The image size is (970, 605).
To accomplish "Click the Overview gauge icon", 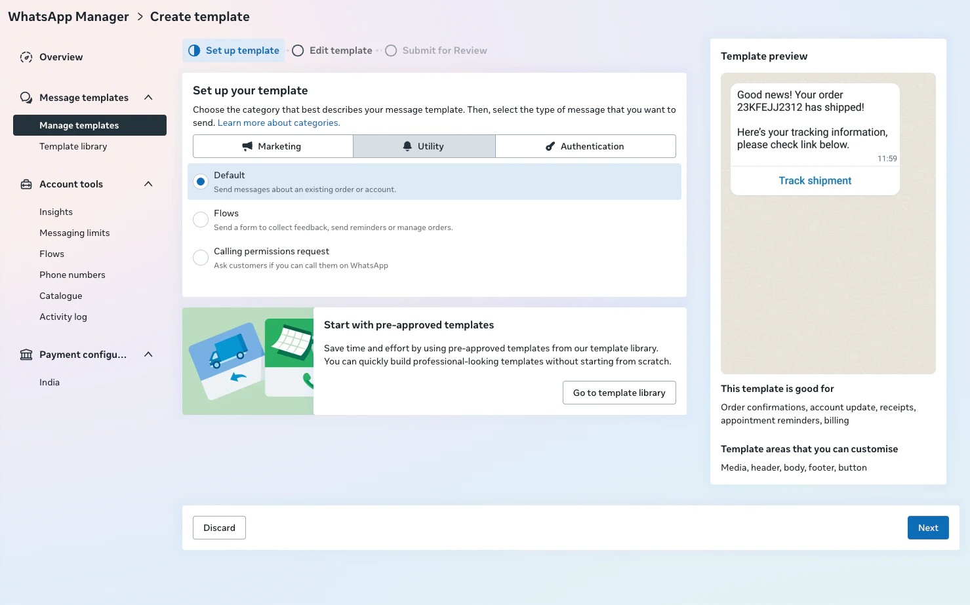I will pyautogui.click(x=26, y=57).
